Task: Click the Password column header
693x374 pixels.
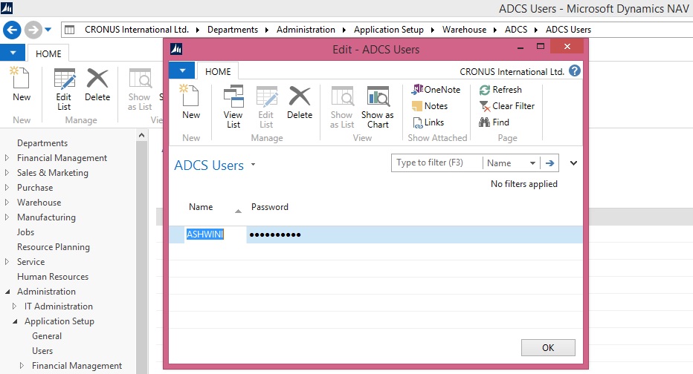Action: click(x=270, y=207)
